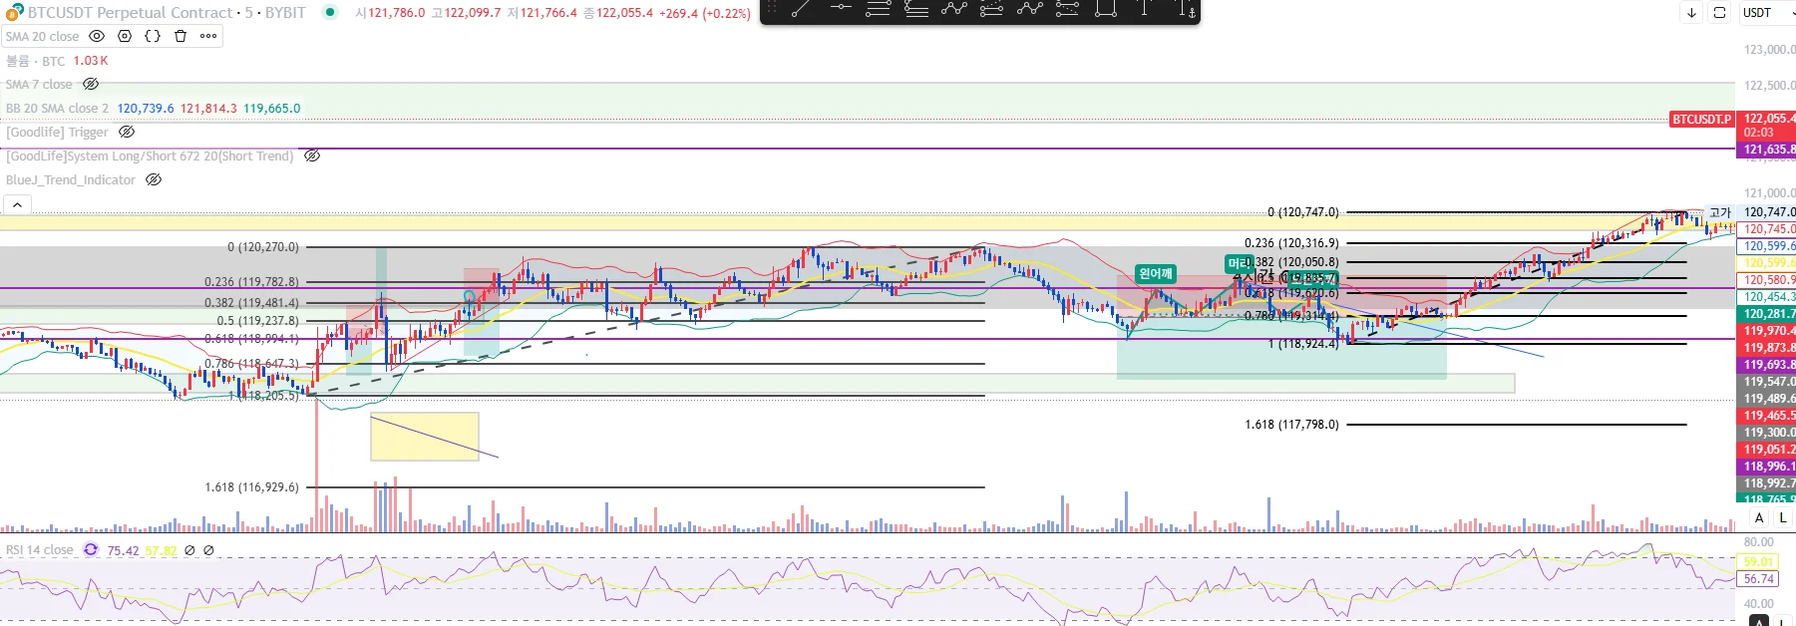Show the SMA 7 close indicator
The width and height of the screenshot is (1796, 626).
point(91,84)
